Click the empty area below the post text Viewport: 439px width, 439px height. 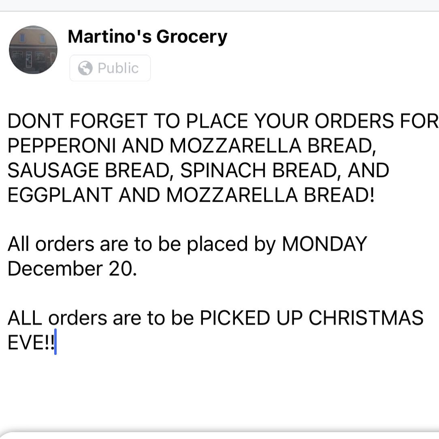pos(219,389)
